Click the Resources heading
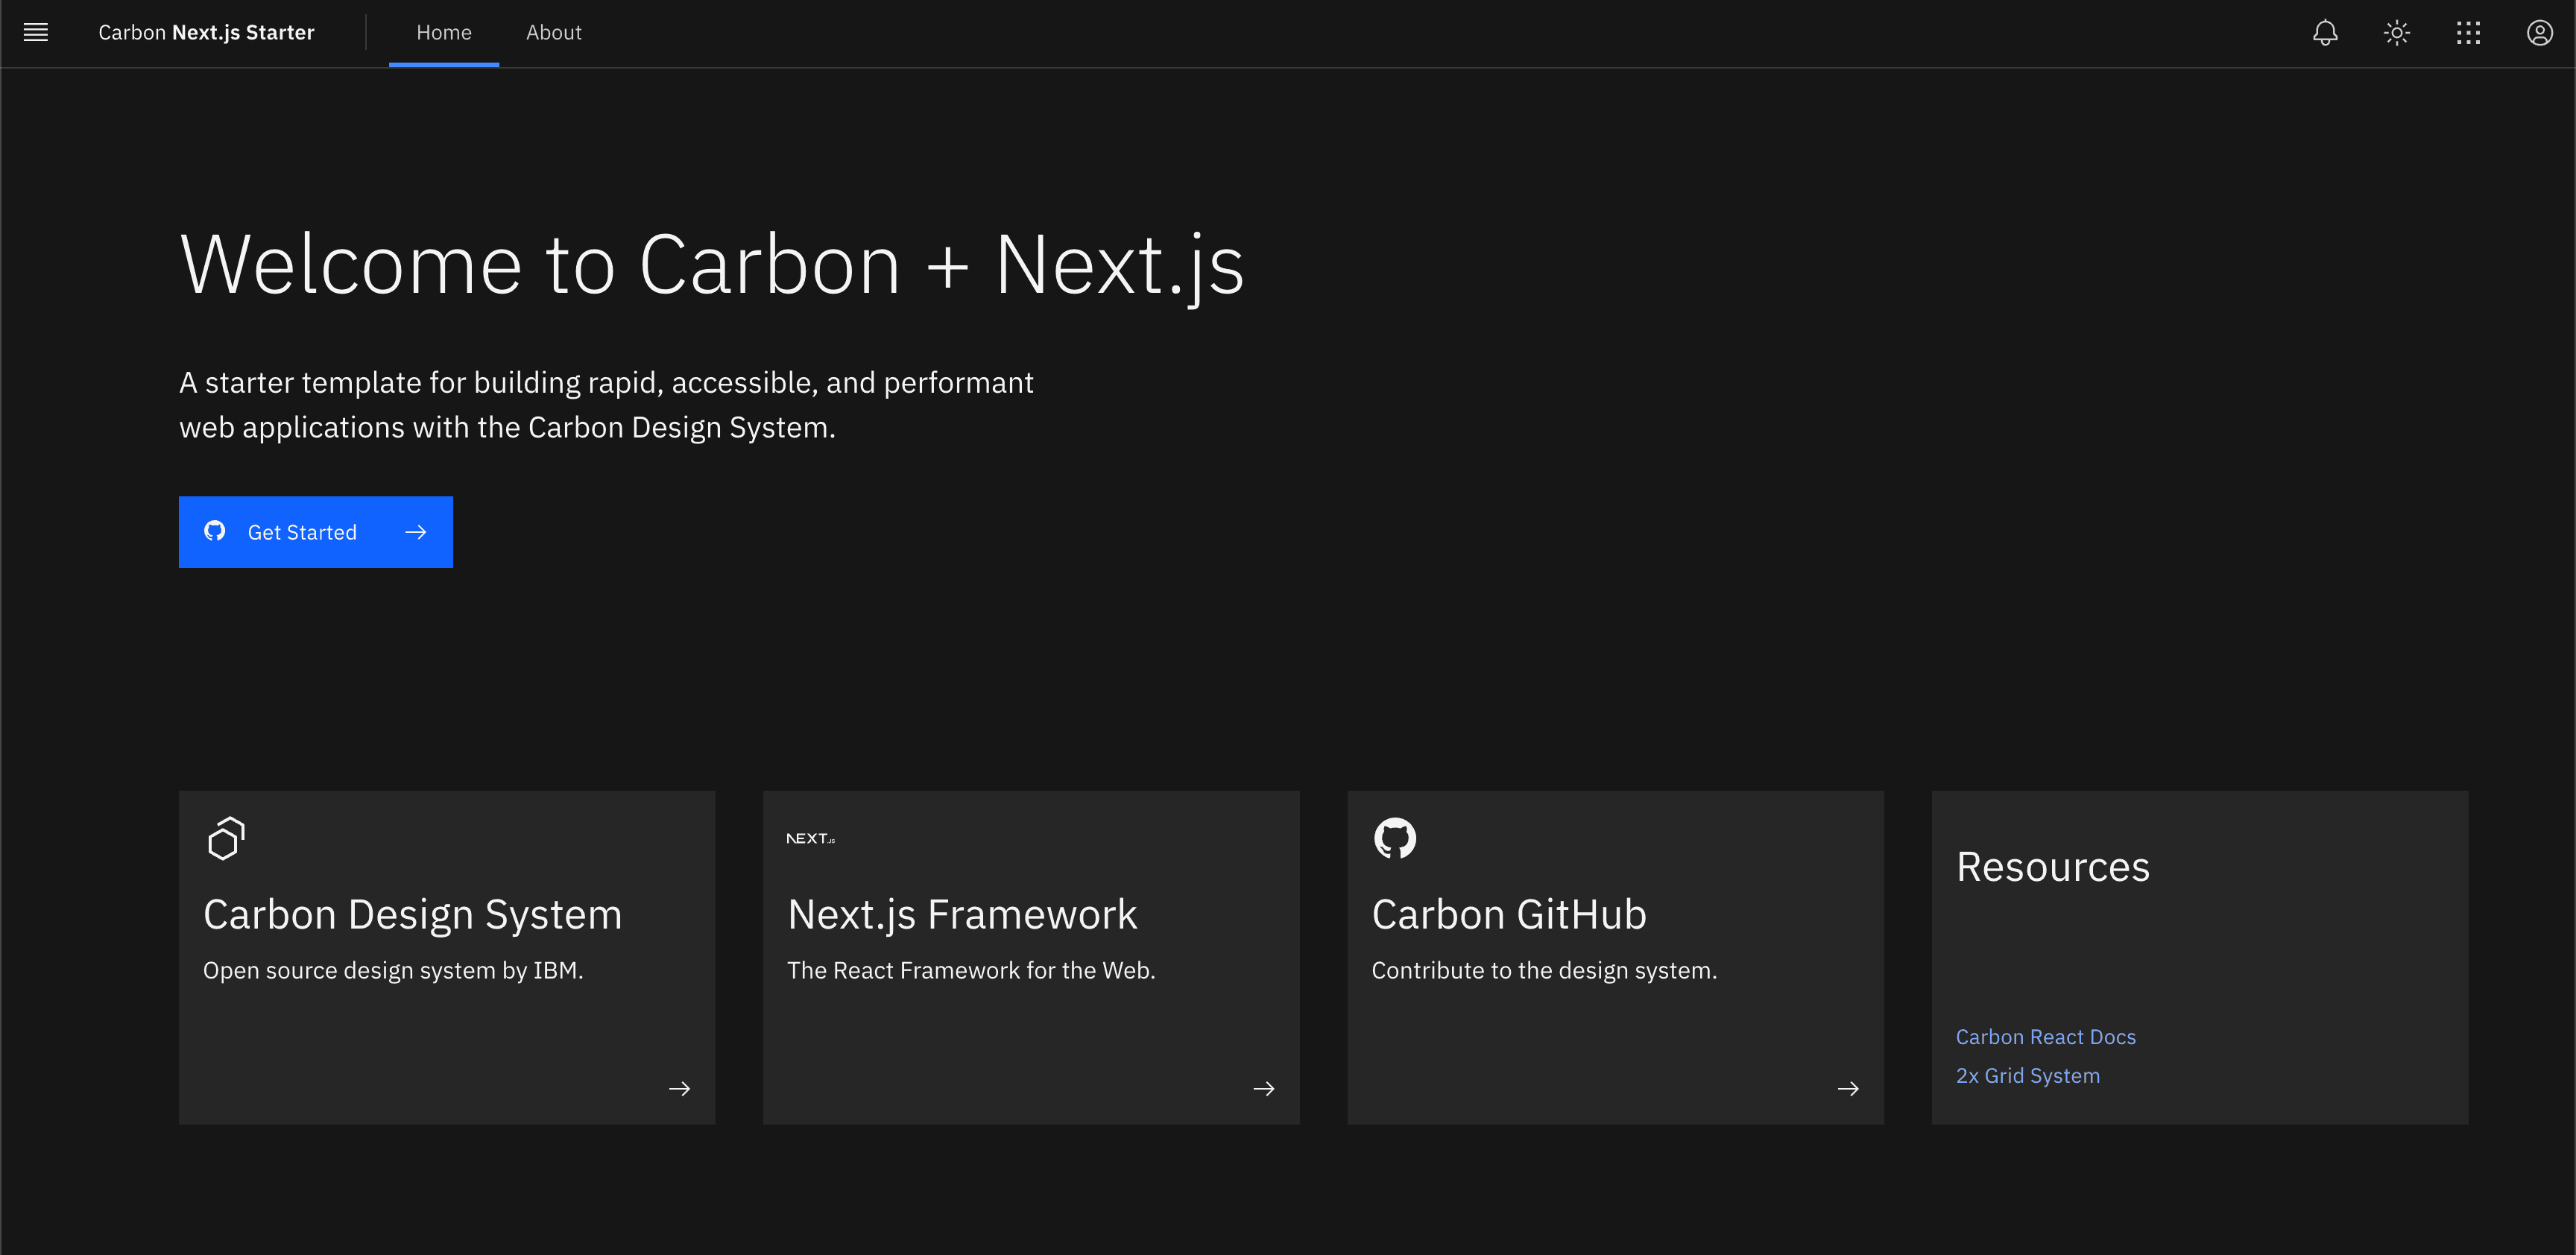Viewport: 2576px width, 1255px height. [2053, 867]
